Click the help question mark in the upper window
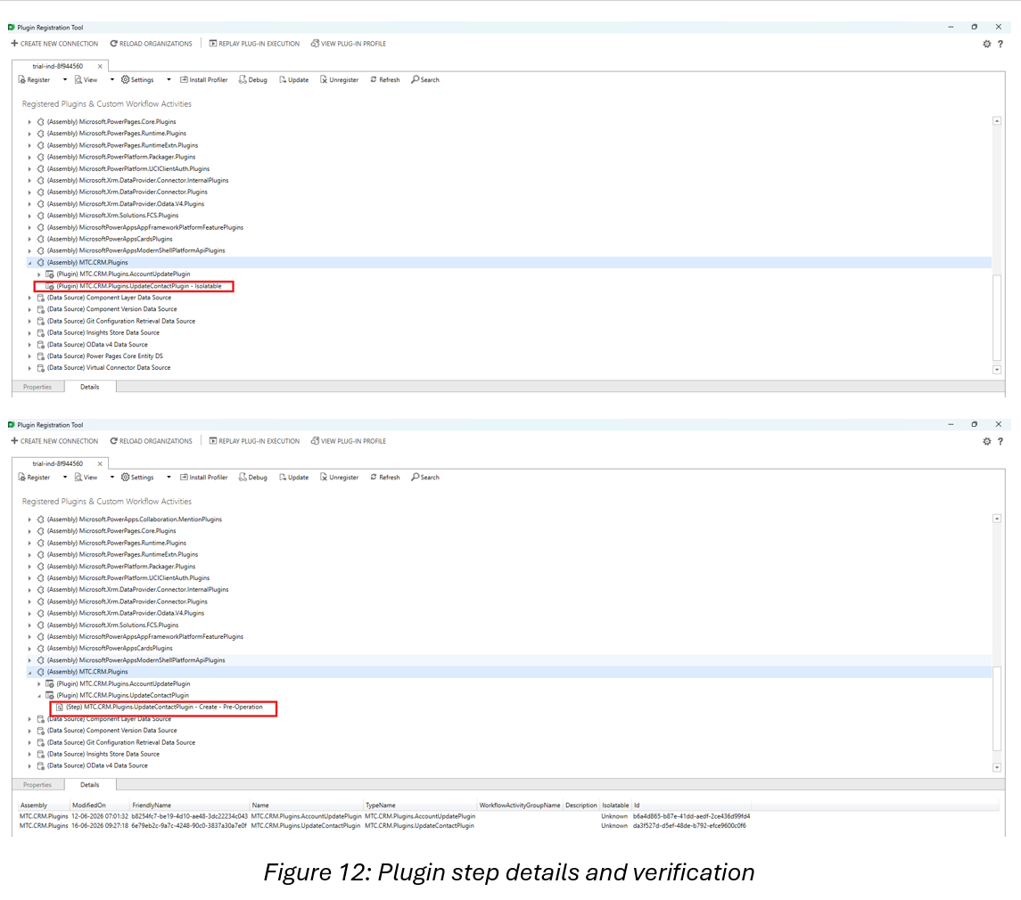 pyautogui.click(x=1000, y=45)
